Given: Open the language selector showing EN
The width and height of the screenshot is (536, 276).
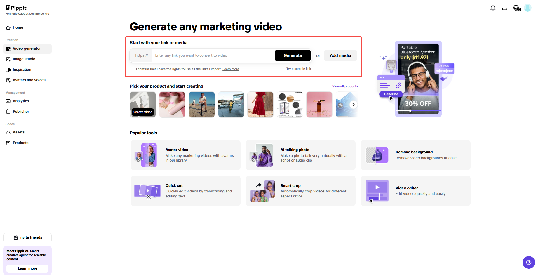Looking at the screenshot, I should (x=516, y=8).
